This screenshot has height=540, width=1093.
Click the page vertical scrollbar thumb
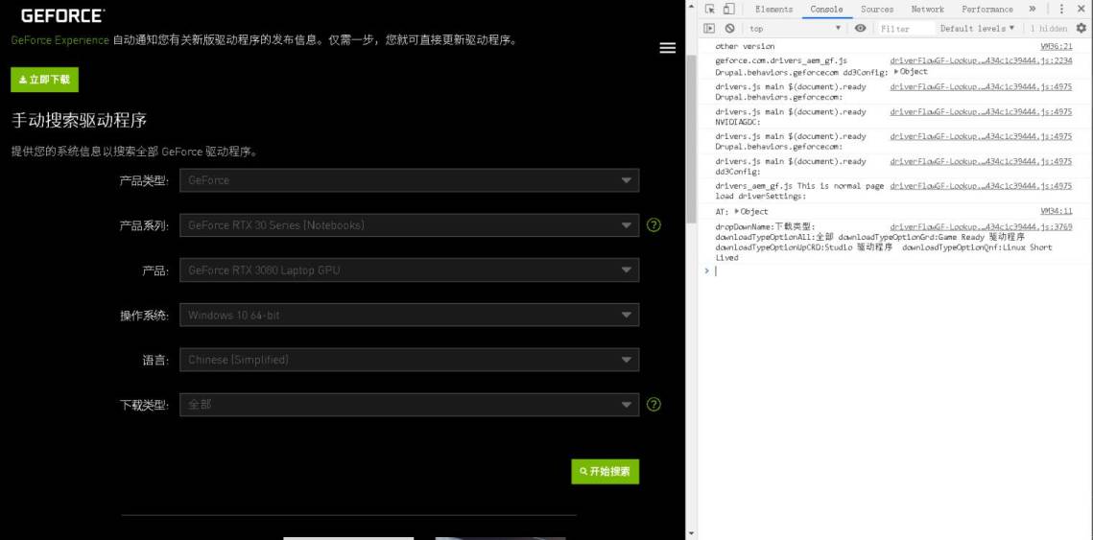[x=691, y=138]
